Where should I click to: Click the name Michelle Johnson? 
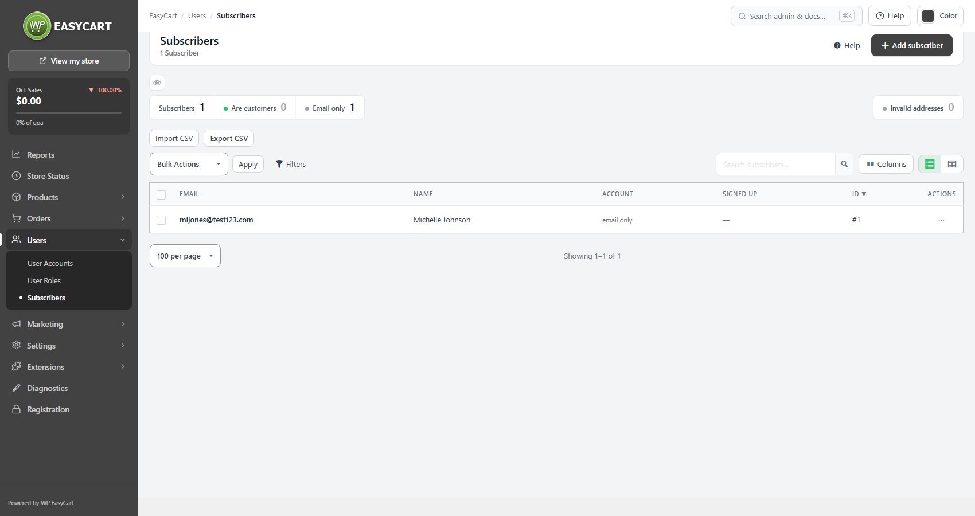(442, 220)
